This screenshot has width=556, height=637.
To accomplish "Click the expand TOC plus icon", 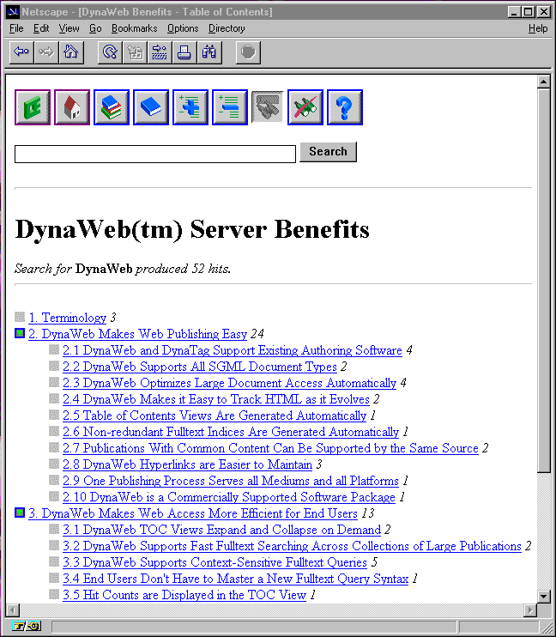I will point(190,107).
